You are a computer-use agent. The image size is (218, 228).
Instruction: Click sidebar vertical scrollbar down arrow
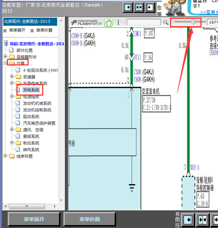coord(61,200)
